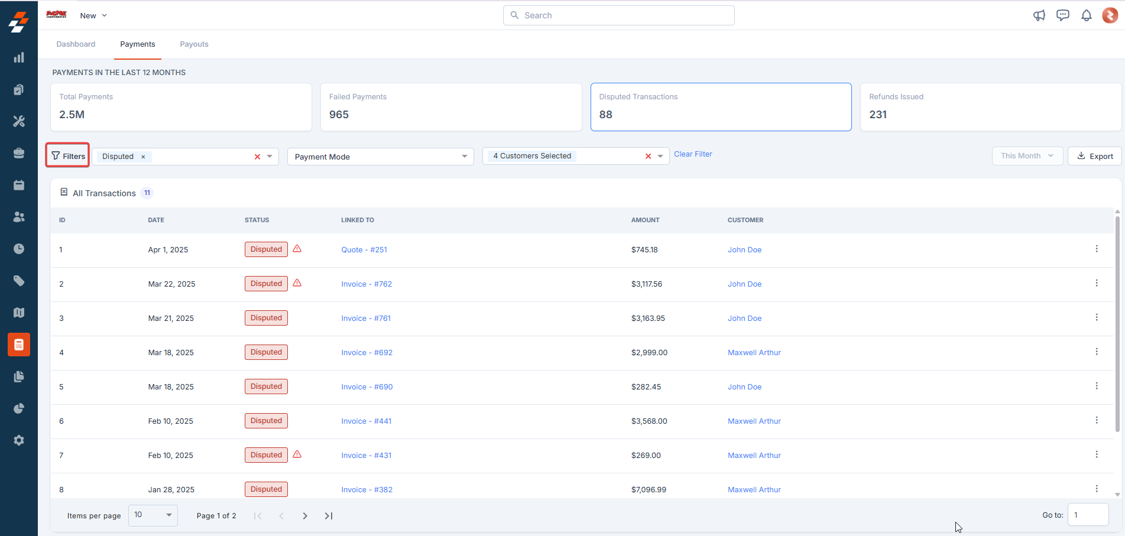Clear all status filter selections
This screenshot has height=536, width=1125.
coord(257,157)
